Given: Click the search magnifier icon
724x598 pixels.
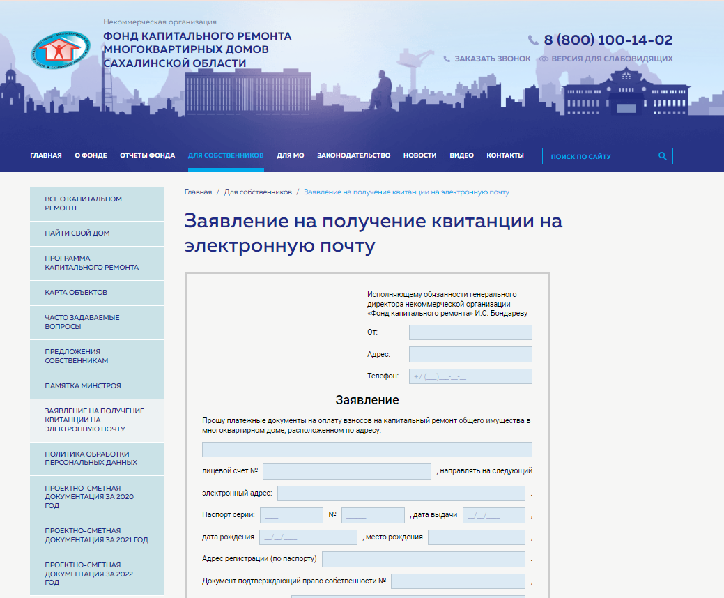Looking at the screenshot, I should (663, 156).
